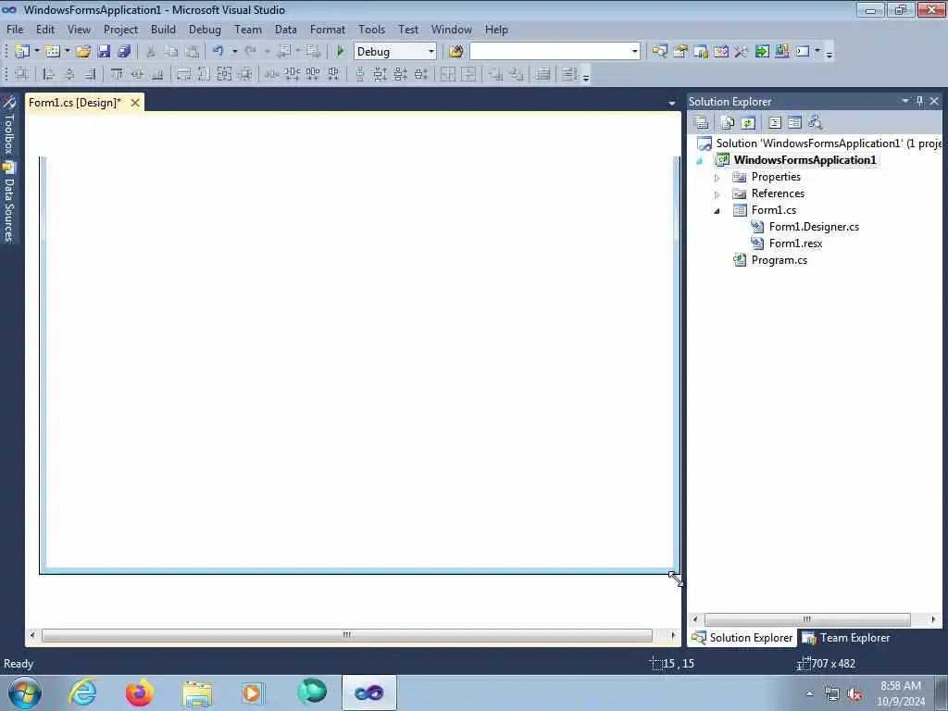Open the Data Sources side tab

click(8, 203)
